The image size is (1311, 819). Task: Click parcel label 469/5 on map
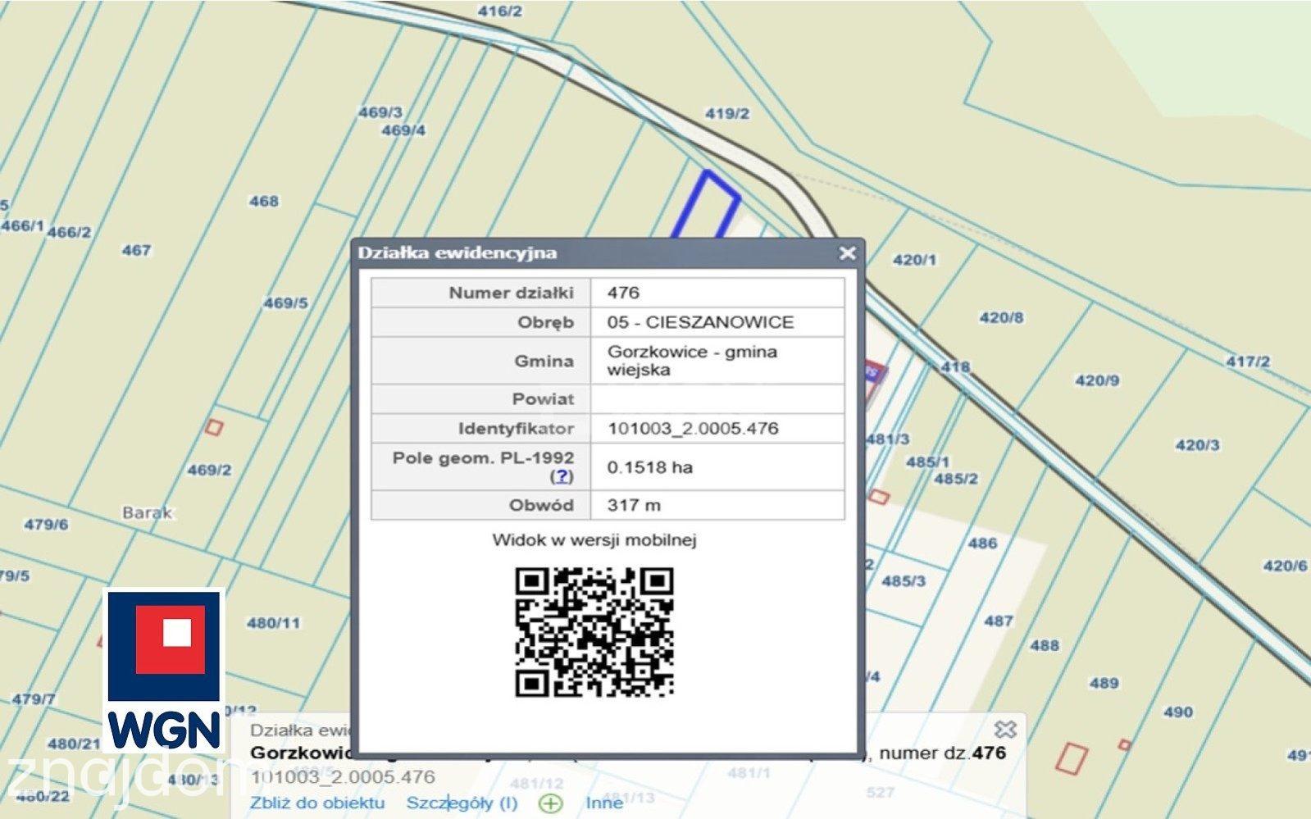pos(285,303)
